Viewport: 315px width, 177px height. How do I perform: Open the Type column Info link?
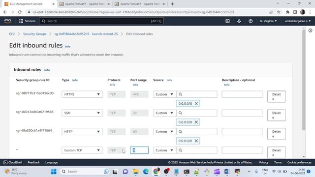pyautogui.click(x=75, y=80)
